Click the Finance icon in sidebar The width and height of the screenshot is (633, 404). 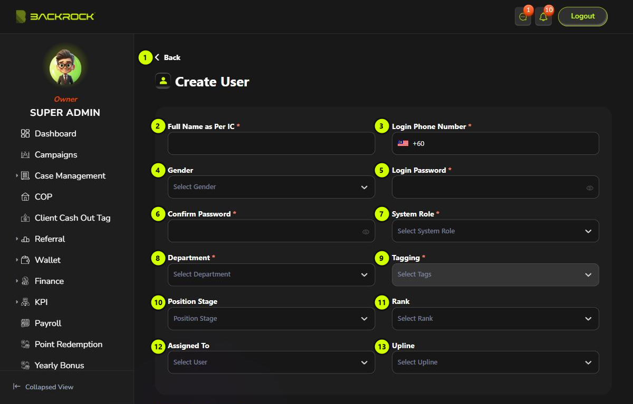pyautogui.click(x=25, y=281)
